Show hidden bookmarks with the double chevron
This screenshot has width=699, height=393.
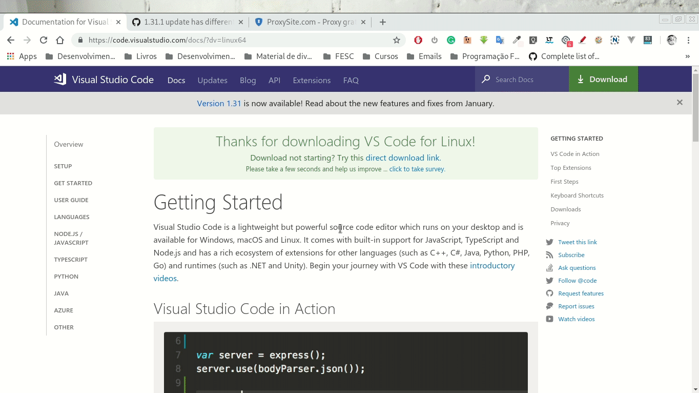pyautogui.click(x=687, y=56)
